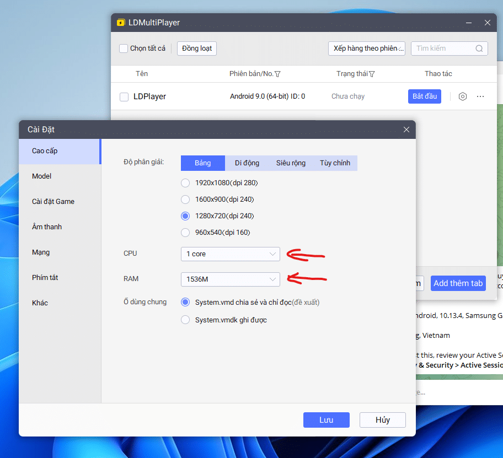Open the Khác settings section
Viewport: 503px width, 458px height.
pyautogui.click(x=60, y=303)
